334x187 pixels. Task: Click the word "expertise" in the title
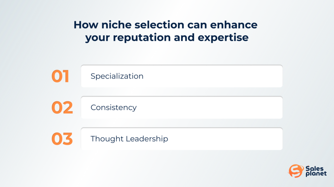pyautogui.click(x=223, y=38)
